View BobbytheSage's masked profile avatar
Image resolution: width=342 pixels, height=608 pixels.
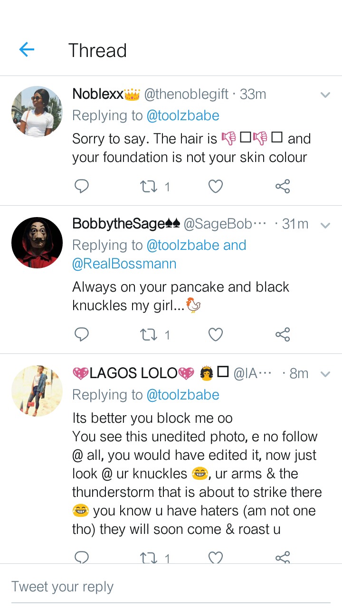coord(37,243)
